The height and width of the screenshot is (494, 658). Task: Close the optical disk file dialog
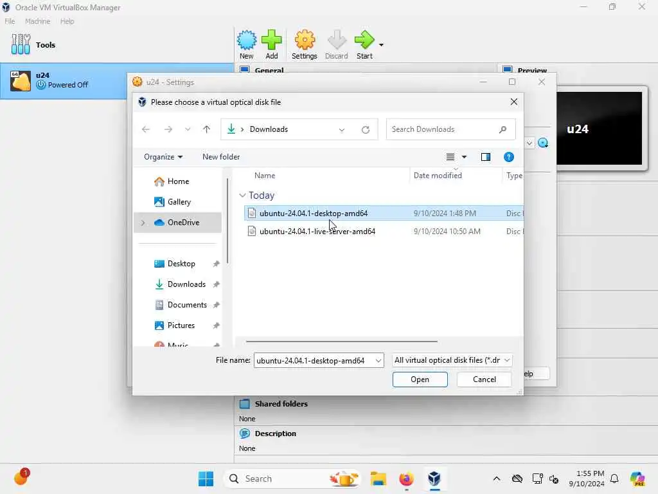513,102
